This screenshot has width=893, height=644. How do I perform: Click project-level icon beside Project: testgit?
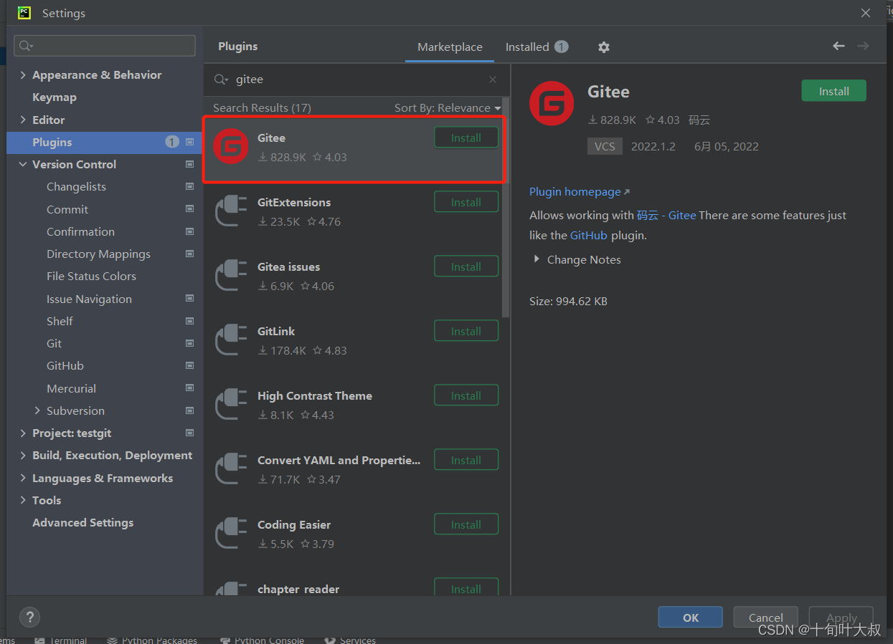coord(189,433)
